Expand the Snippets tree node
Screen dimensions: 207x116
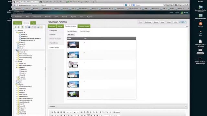tap(15, 81)
